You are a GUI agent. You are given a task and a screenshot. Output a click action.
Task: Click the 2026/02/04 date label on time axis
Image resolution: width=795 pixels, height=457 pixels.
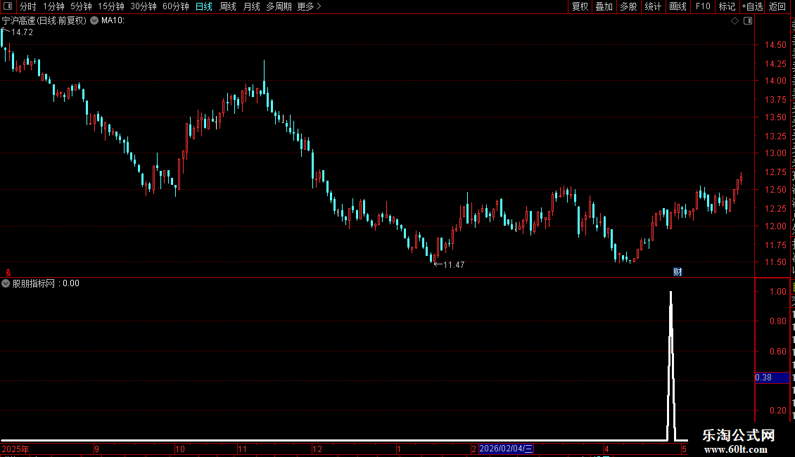coord(506,449)
